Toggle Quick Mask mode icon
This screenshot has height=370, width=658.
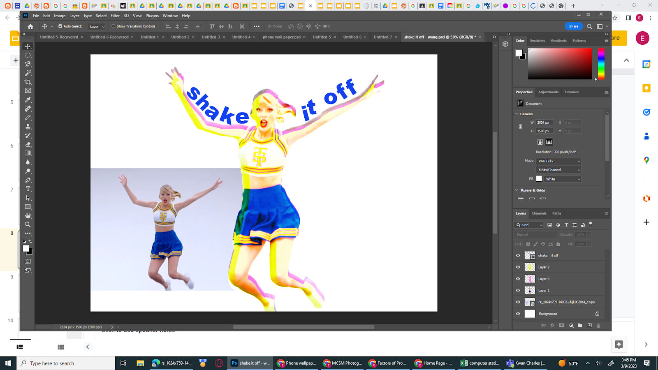click(x=28, y=261)
